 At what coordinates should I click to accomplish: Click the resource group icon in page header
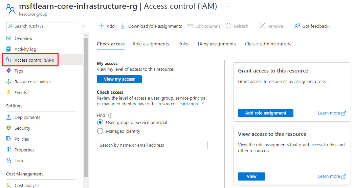click(11, 9)
